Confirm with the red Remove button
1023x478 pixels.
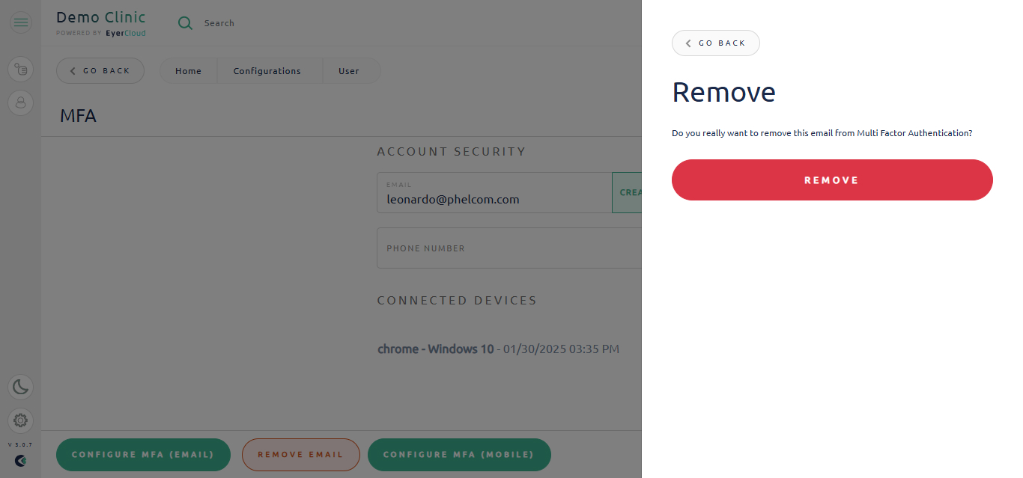[x=832, y=180]
